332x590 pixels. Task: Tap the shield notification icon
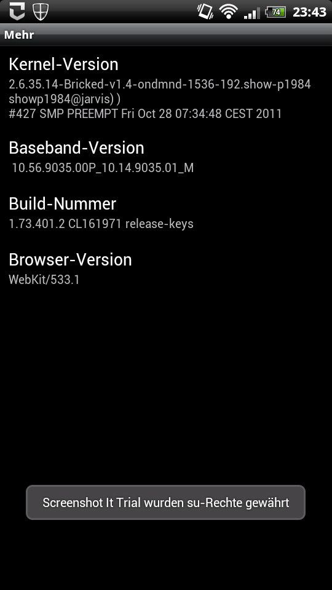(x=41, y=12)
